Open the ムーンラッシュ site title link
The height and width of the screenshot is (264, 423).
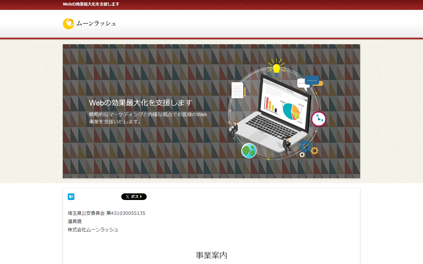(x=96, y=23)
